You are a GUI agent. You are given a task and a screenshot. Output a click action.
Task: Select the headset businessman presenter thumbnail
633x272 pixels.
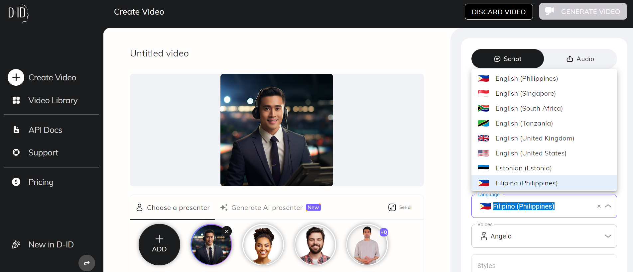(x=211, y=245)
